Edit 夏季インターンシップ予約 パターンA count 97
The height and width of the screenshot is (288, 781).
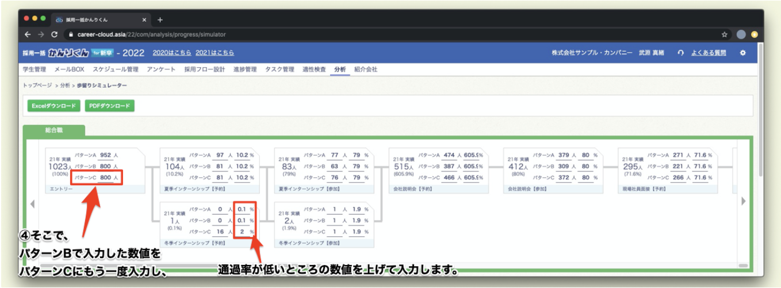220,155
